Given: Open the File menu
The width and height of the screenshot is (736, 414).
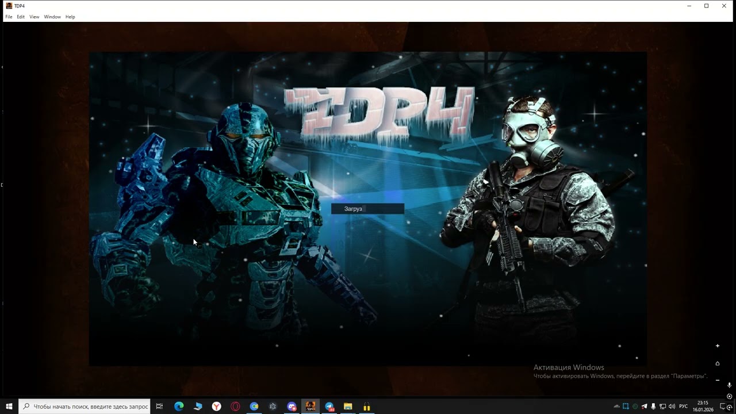Looking at the screenshot, I should tap(9, 17).
